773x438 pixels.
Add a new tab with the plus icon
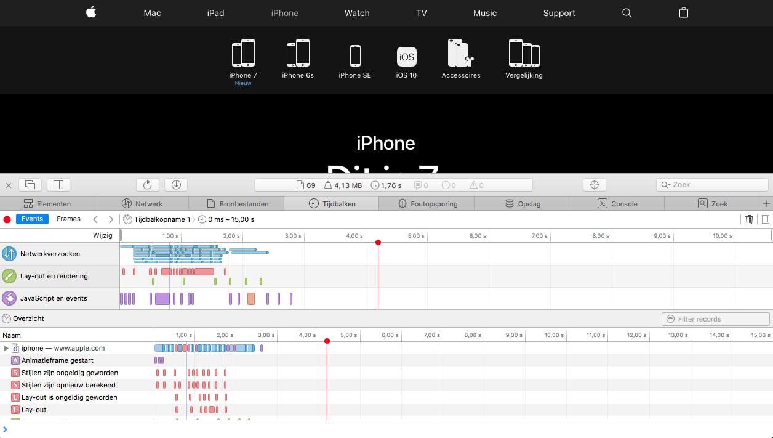(x=766, y=203)
